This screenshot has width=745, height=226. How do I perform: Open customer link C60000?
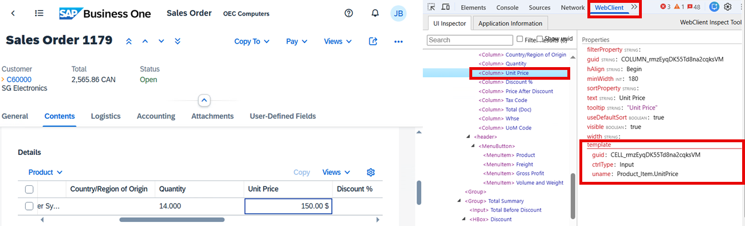click(19, 80)
